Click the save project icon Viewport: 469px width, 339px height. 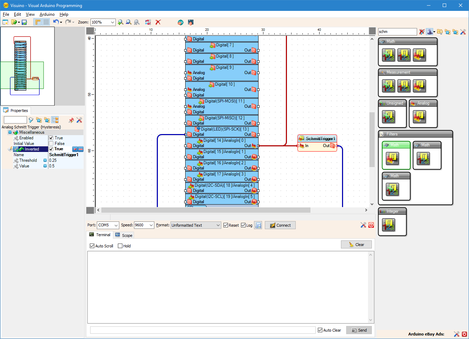tap(24, 22)
